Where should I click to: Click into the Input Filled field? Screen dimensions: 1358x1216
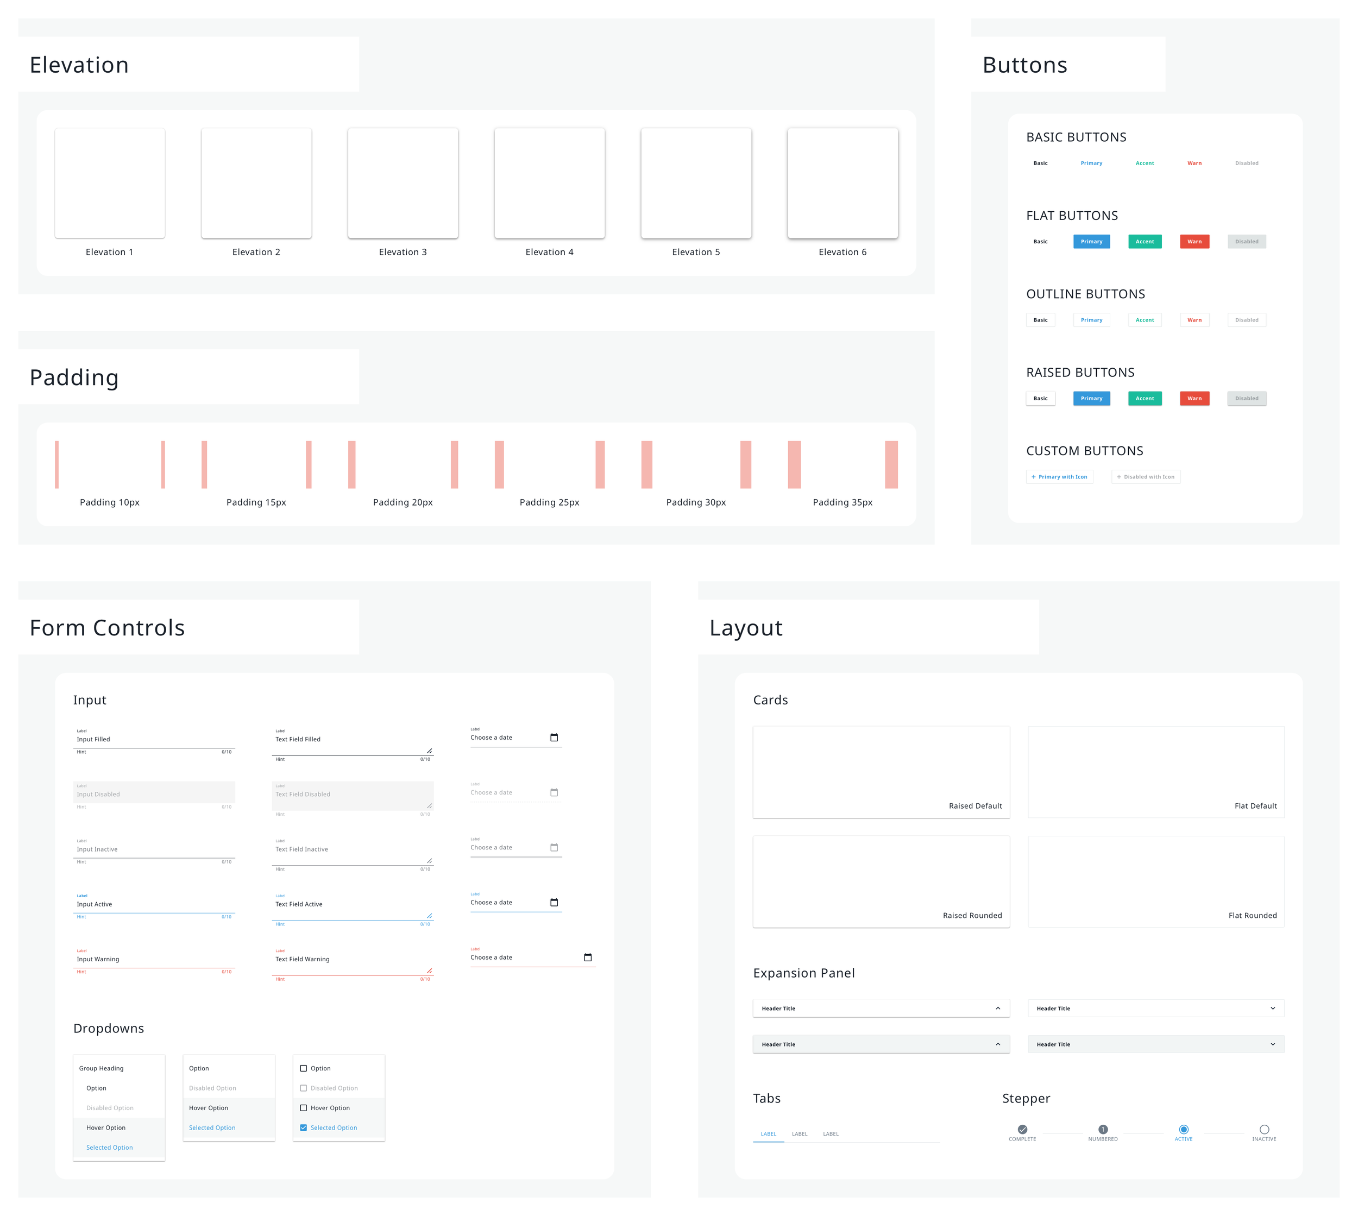click(x=154, y=740)
